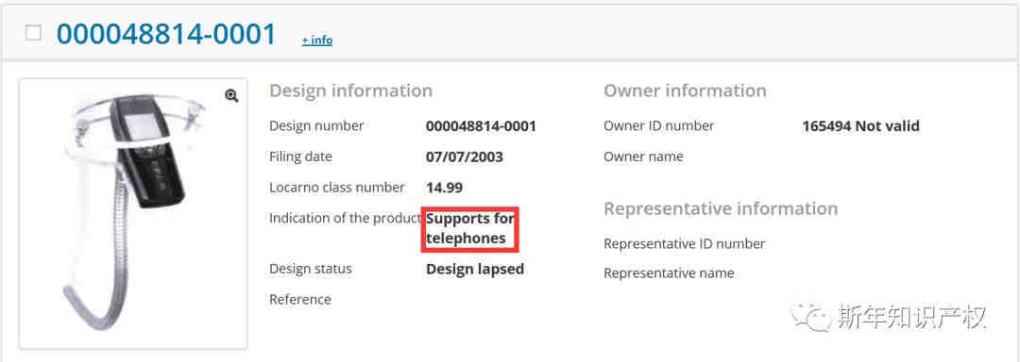Image resolution: width=1020 pixels, height=362 pixels.
Task: Click the Locarno class value 14.99
Action: (x=444, y=189)
